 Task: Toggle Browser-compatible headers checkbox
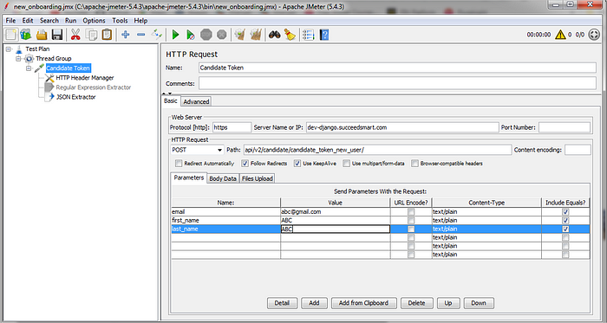click(x=414, y=164)
